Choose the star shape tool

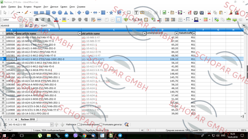(x=111, y=13)
